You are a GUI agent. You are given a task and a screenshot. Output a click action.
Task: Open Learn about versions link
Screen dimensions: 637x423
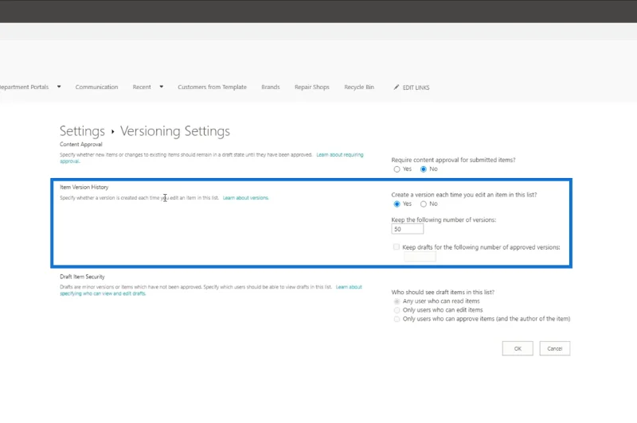[x=246, y=198]
